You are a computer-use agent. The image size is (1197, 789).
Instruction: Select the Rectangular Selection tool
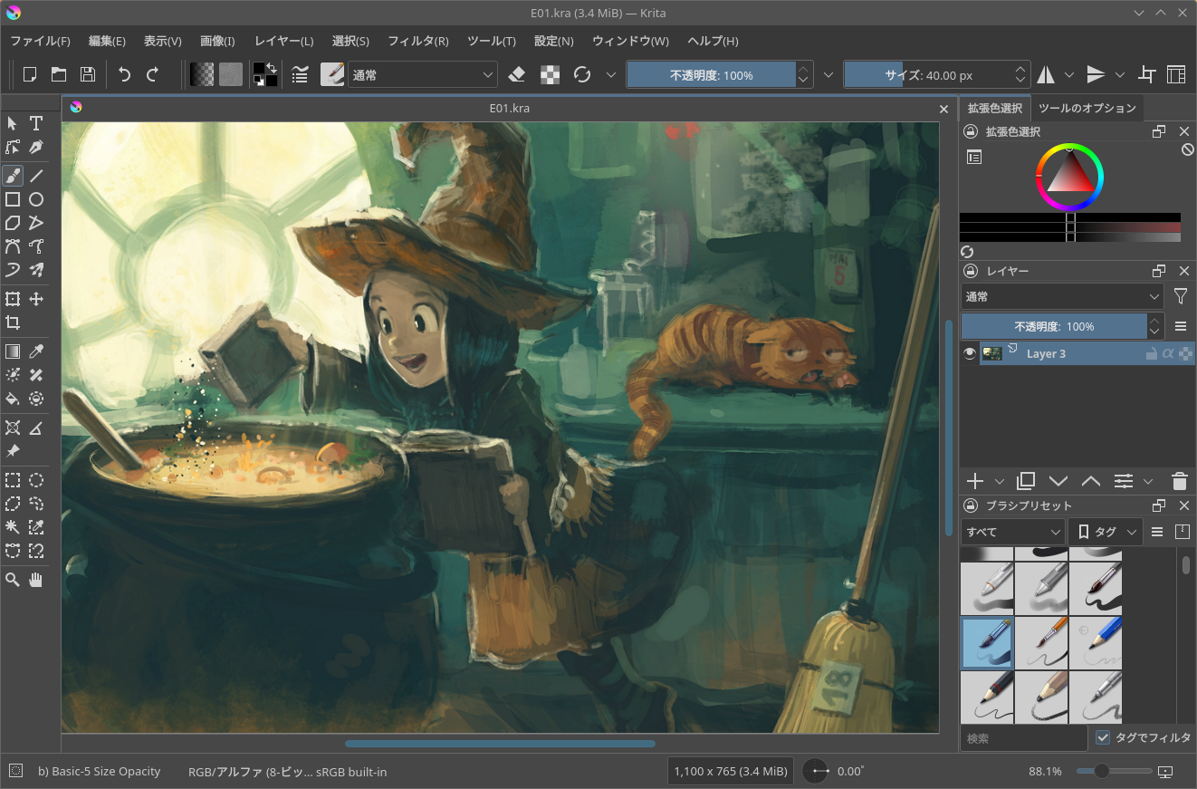pos(13,480)
